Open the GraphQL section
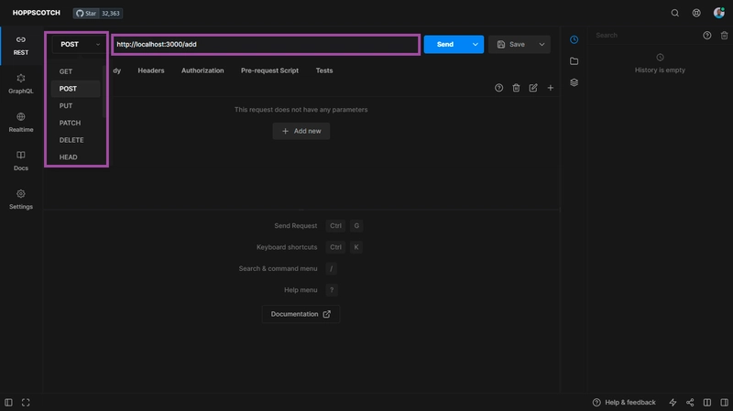The image size is (733, 411). coord(21,84)
